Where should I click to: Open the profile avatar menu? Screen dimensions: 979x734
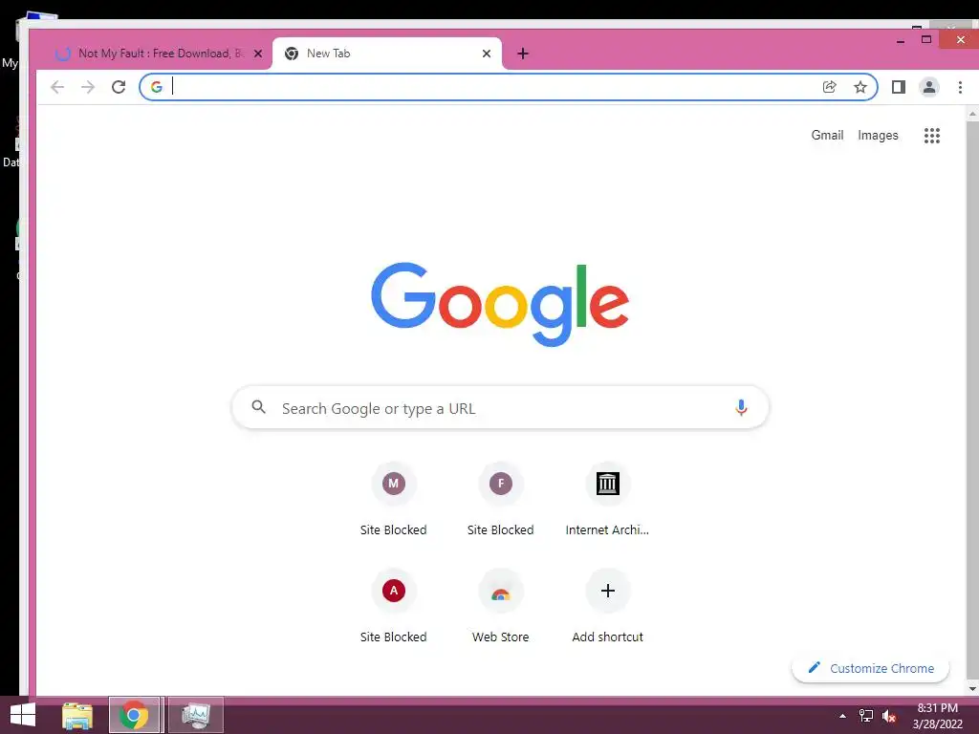[929, 87]
